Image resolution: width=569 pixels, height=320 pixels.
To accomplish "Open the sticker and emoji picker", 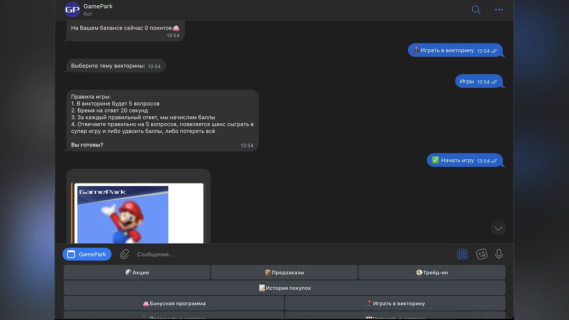I will (x=482, y=255).
